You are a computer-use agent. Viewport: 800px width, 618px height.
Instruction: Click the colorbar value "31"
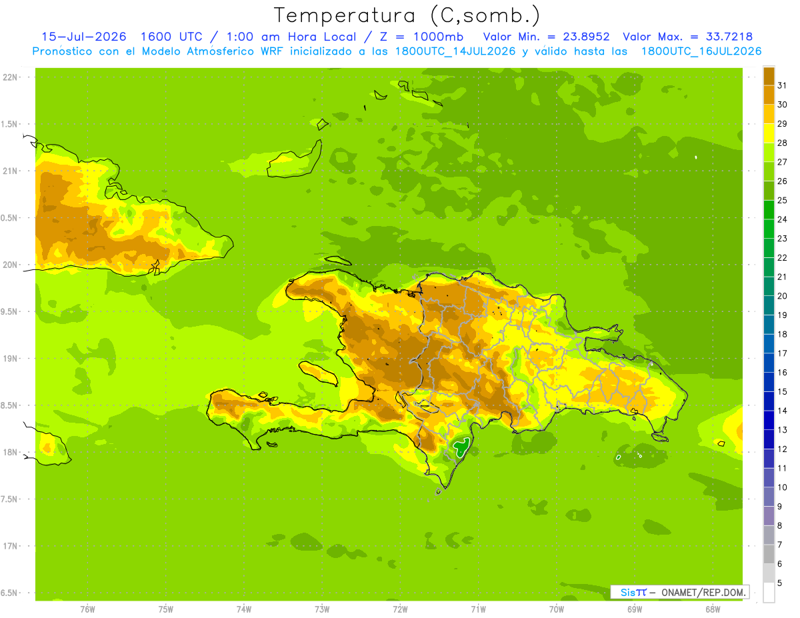click(x=783, y=85)
